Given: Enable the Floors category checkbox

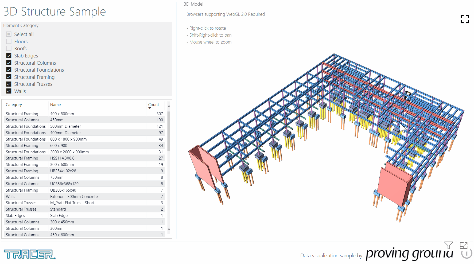Looking at the screenshot, I should (x=9, y=41).
